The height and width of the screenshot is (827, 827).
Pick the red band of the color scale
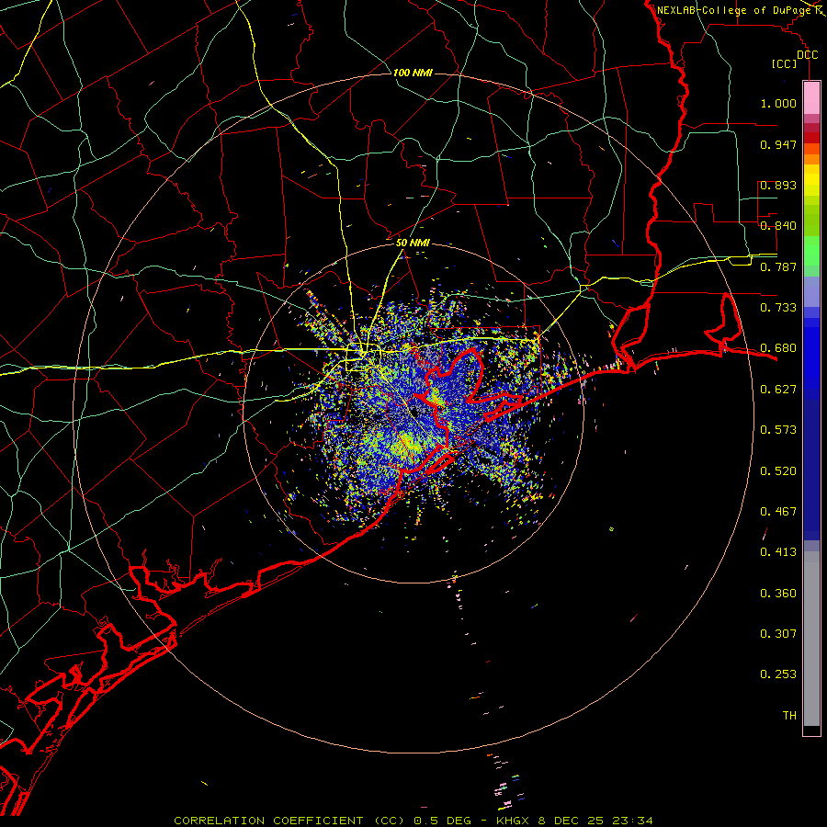811,138
